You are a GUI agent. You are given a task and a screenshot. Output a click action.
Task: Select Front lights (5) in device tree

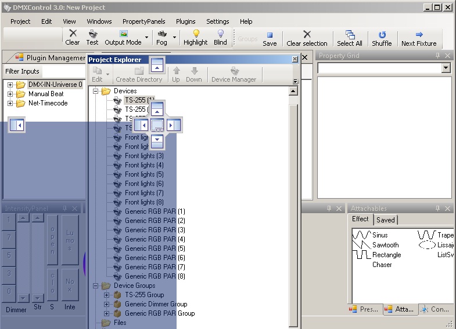coord(144,174)
